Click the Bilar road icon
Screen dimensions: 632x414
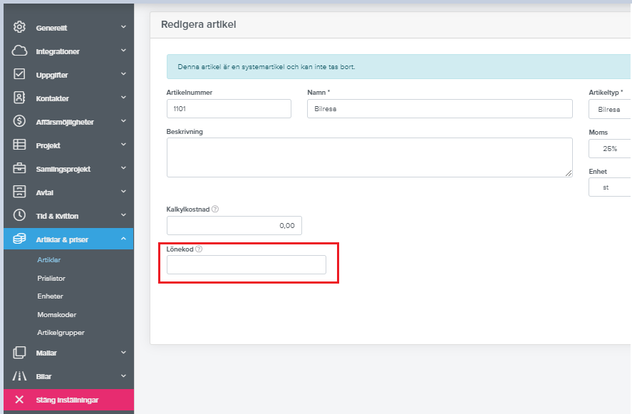click(x=20, y=376)
